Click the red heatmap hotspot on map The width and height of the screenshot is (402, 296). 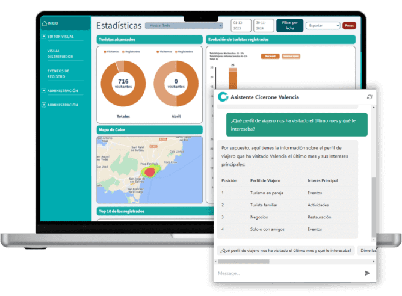[149, 173]
